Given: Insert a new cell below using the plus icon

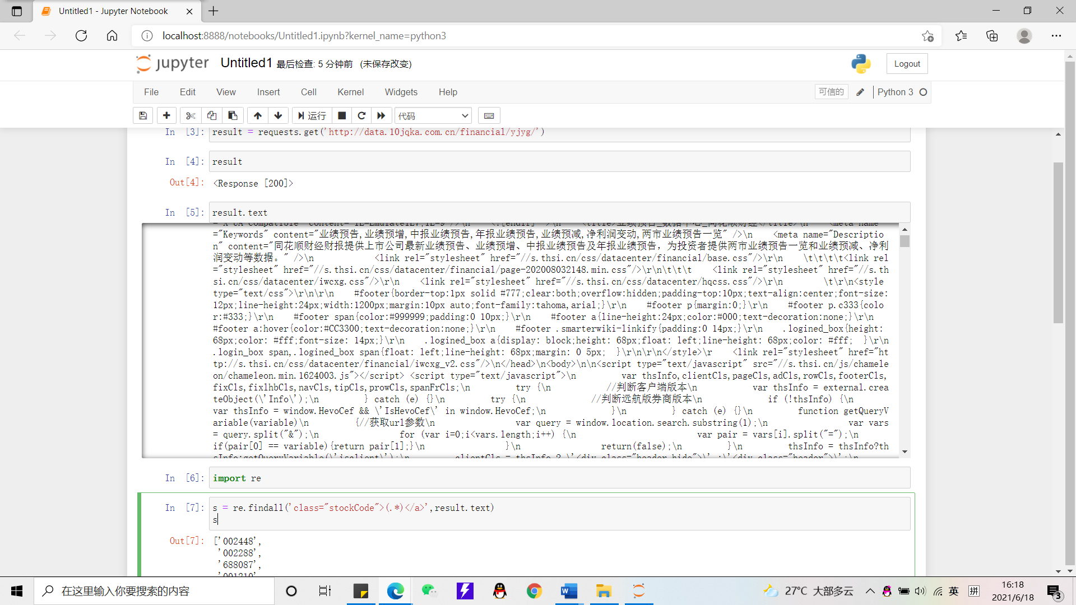Looking at the screenshot, I should click(166, 115).
